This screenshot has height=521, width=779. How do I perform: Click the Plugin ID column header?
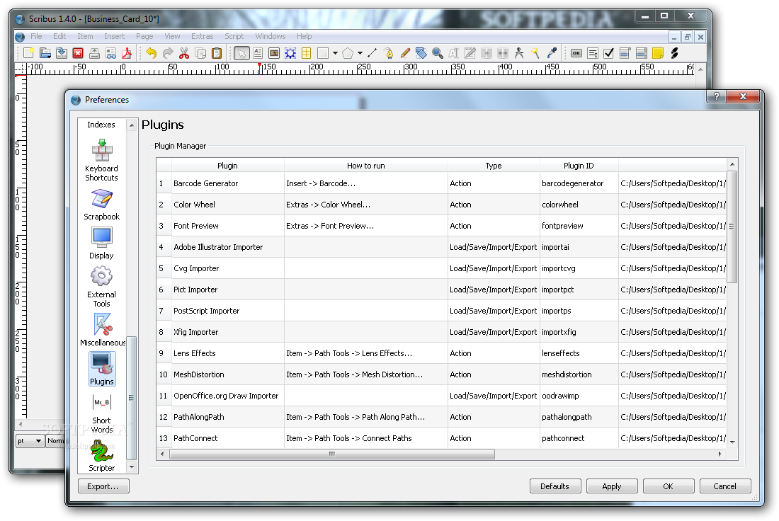(x=579, y=166)
